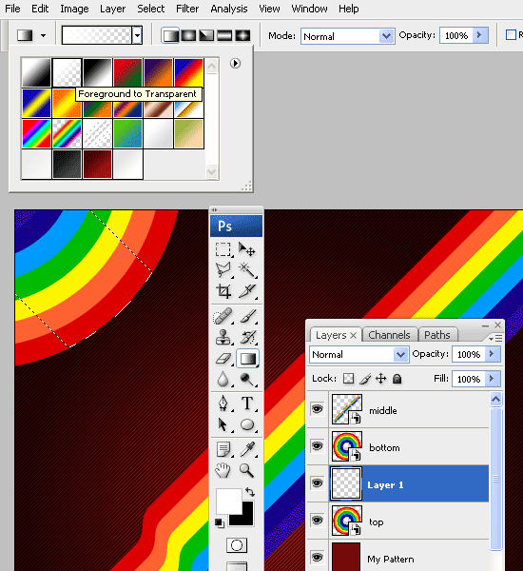Select the Clone Stamp tool
Image resolution: width=523 pixels, height=571 pixels.
223,337
